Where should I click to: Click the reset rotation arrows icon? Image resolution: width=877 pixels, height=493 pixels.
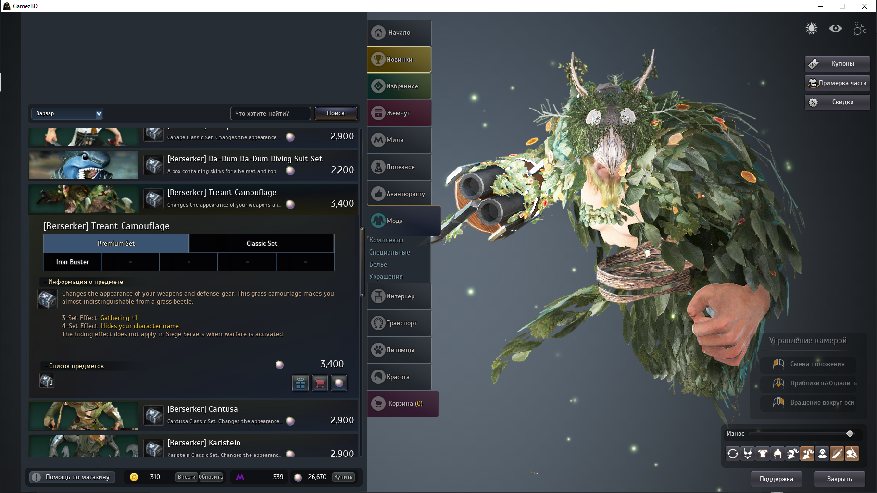[733, 454]
